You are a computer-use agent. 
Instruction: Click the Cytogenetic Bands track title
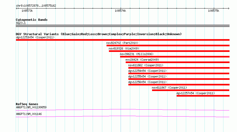32,20
